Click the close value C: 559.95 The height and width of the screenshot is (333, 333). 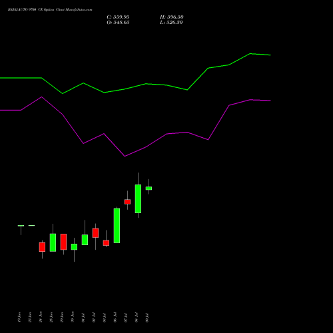click(x=118, y=17)
